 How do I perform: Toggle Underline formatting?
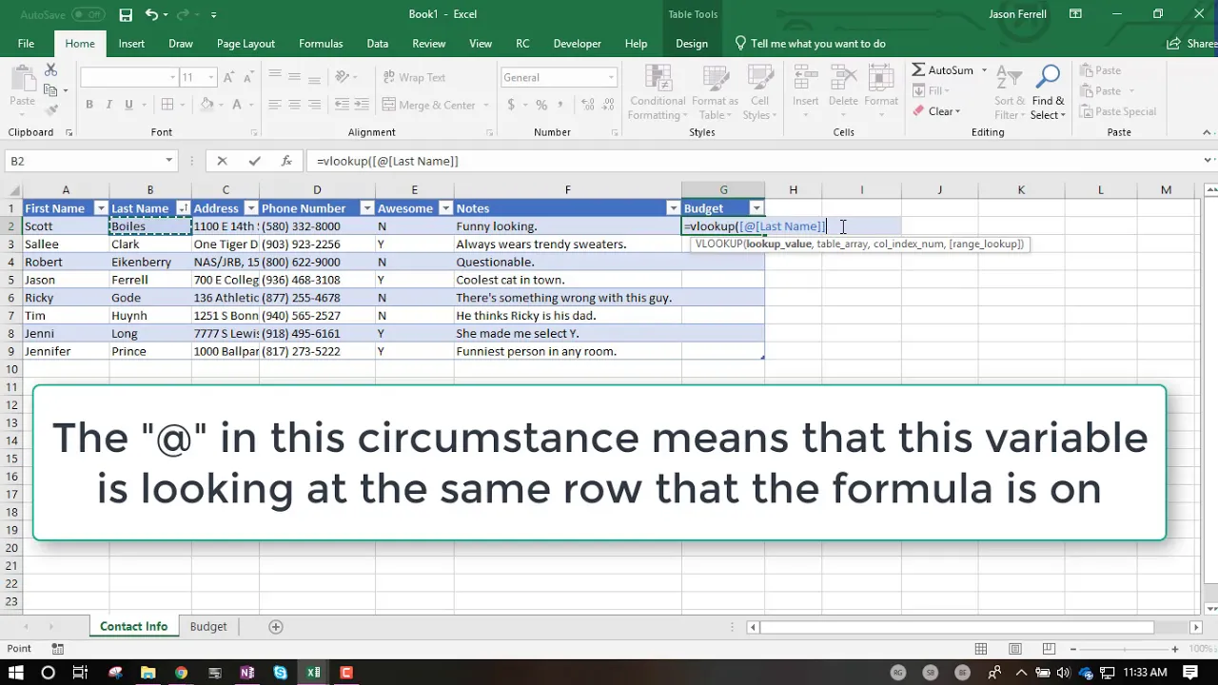coord(128,105)
